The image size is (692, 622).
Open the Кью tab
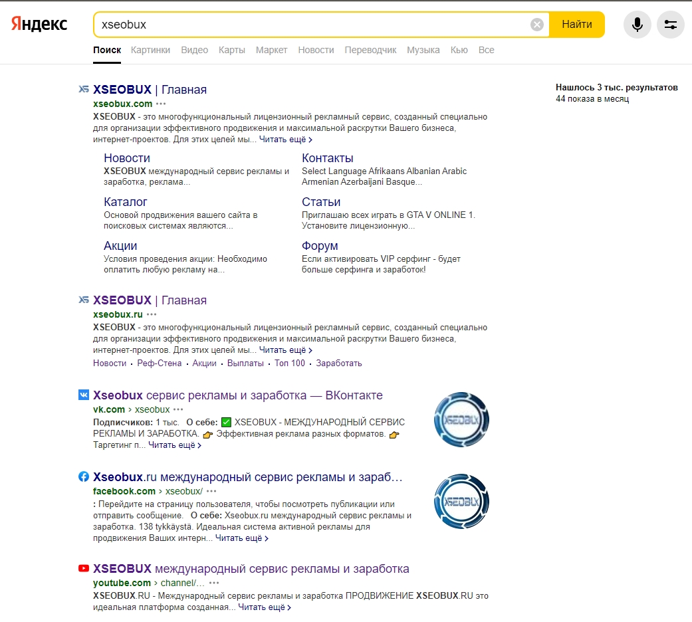(459, 50)
